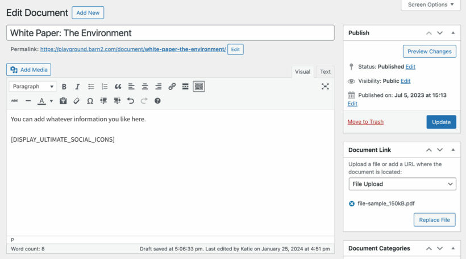466x259 pixels.
Task: Edit the Public visibility
Action: [x=405, y=81]
